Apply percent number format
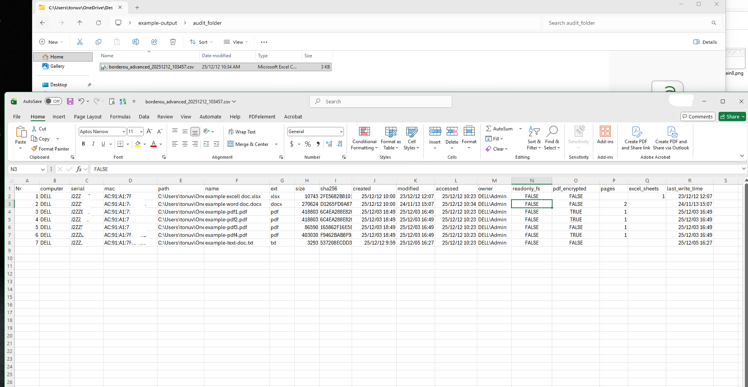This screenshot has width=748, height=387. click(x=307, y=144)
